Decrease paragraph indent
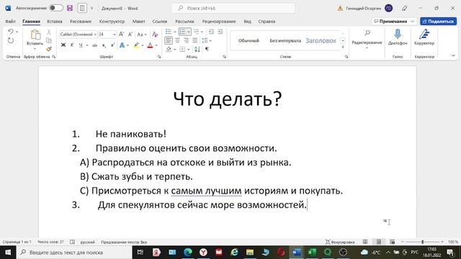 (x=211, y=32)
